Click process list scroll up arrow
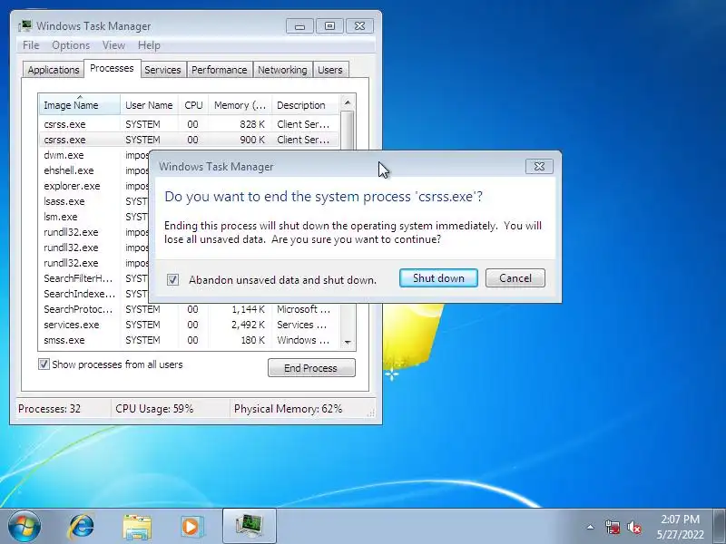This screenshot has width=726, height=544. [348, 102]
